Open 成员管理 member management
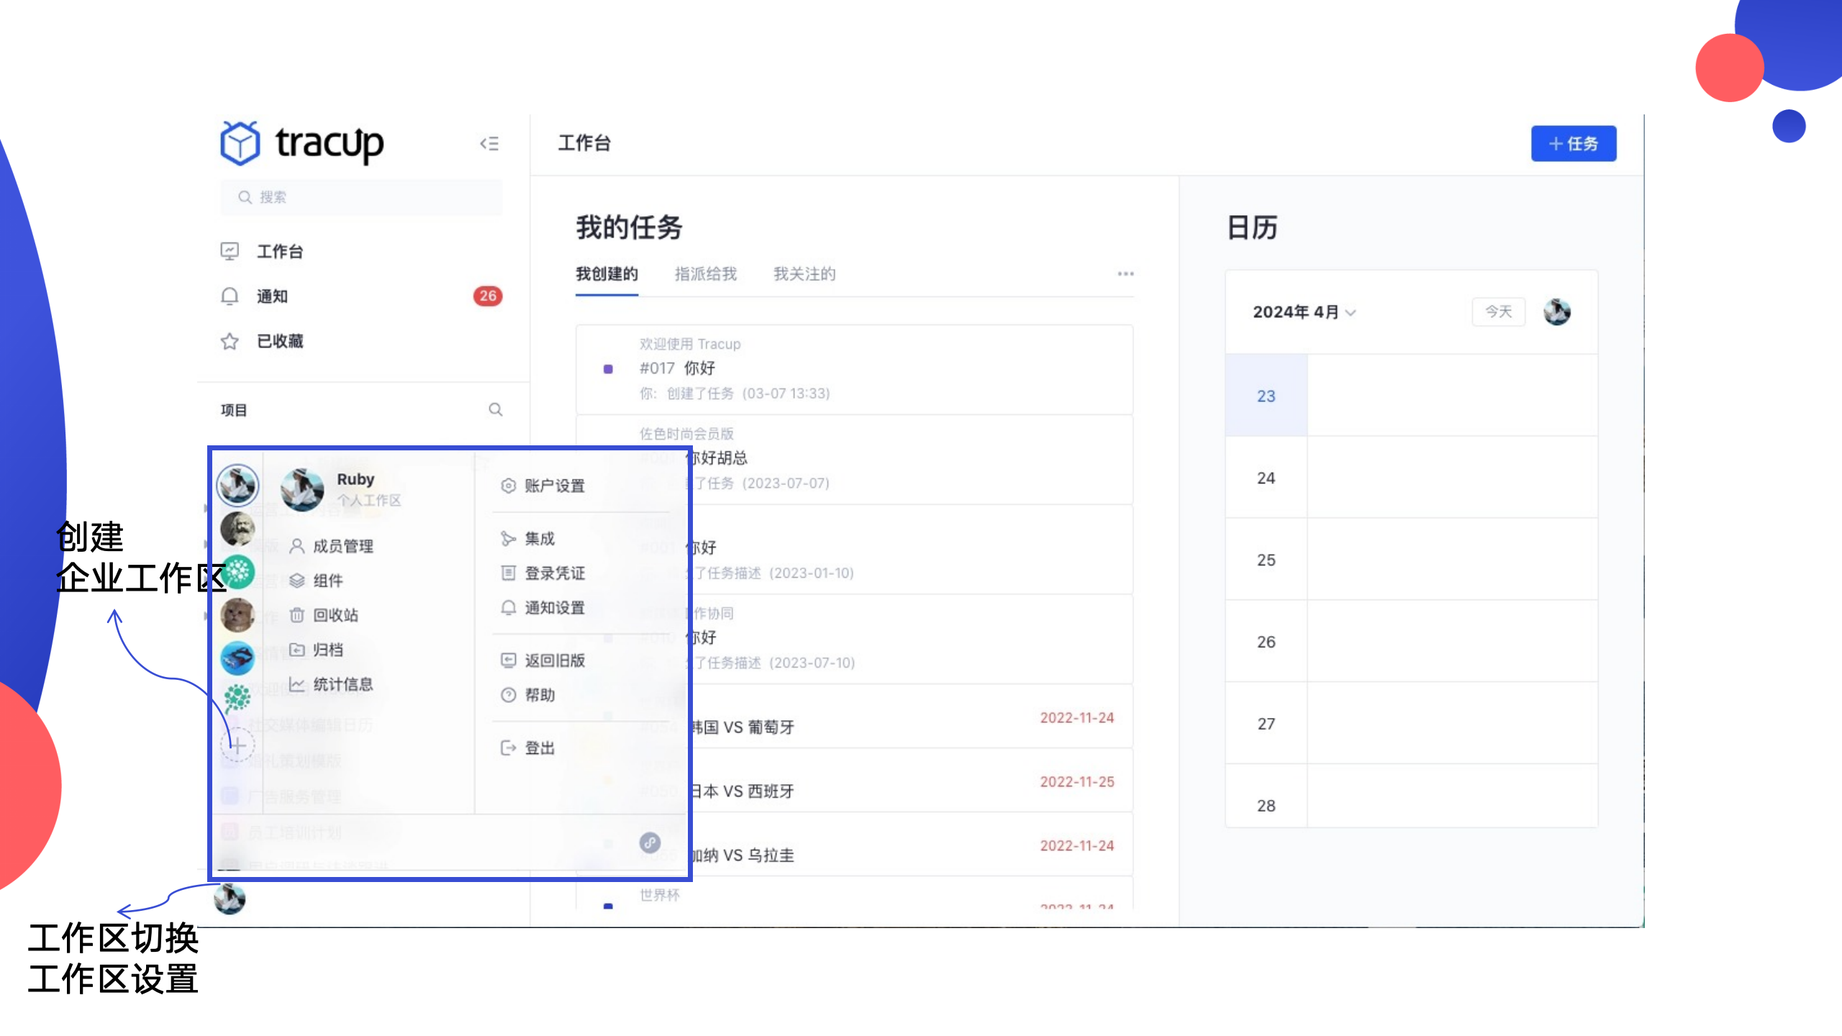 tap(342, 545)
